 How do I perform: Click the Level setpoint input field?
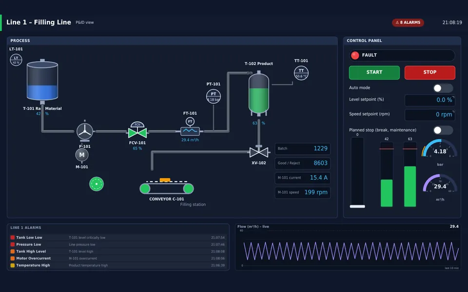(x=429, y=100)
